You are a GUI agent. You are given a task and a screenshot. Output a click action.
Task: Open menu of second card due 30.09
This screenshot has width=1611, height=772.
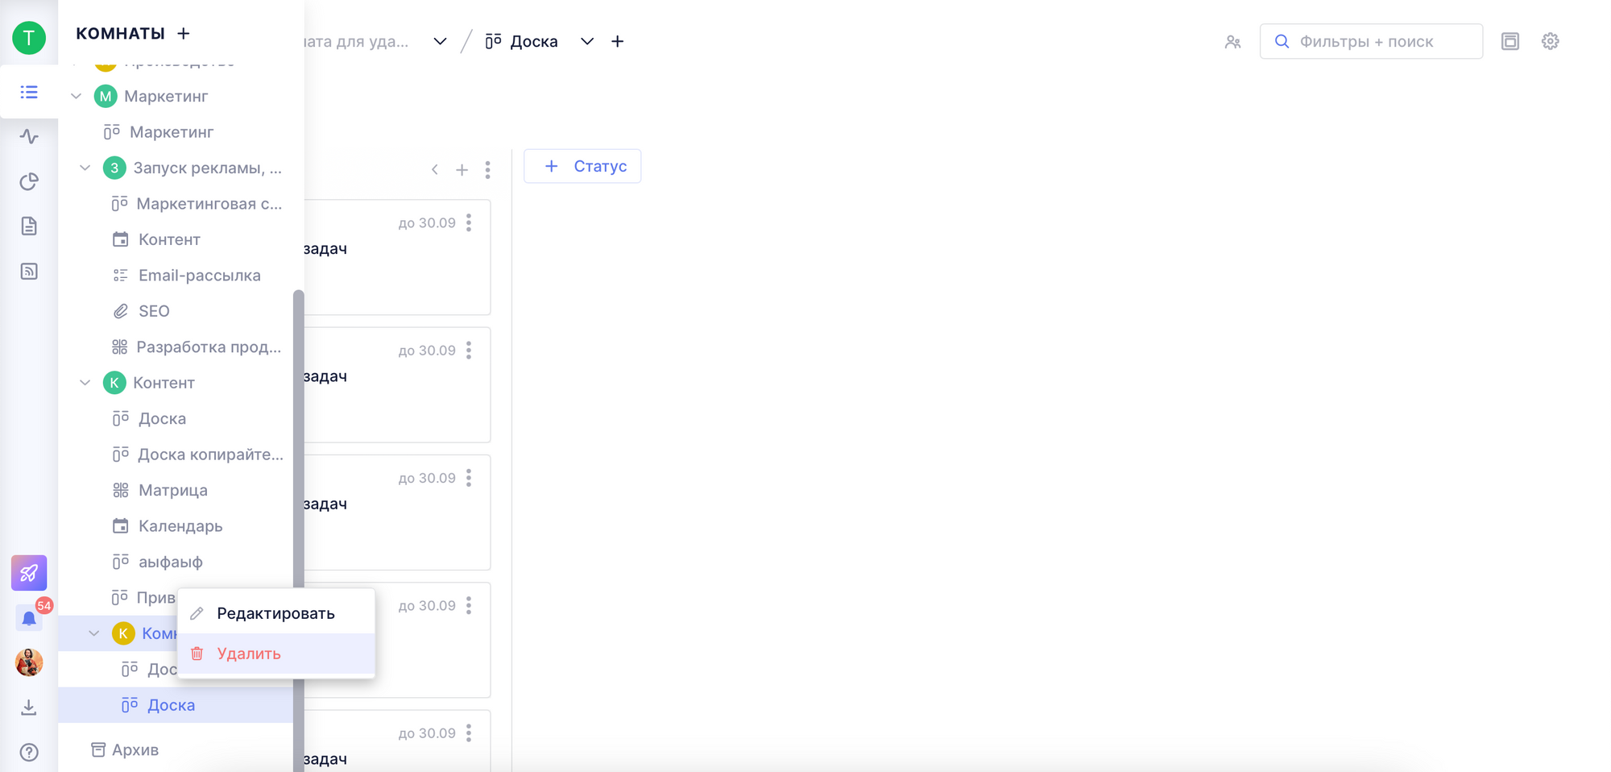click(469, 350)
